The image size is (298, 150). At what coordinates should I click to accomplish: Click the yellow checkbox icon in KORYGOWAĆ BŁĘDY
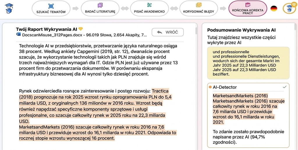coord(198,5)
